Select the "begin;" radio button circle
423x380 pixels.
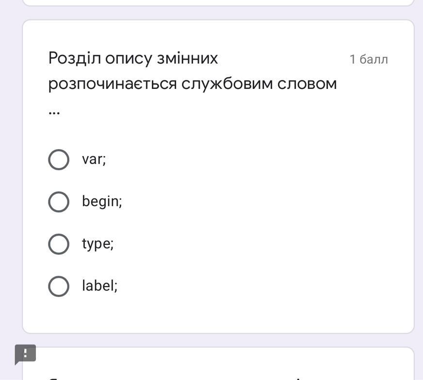[59, 202]
